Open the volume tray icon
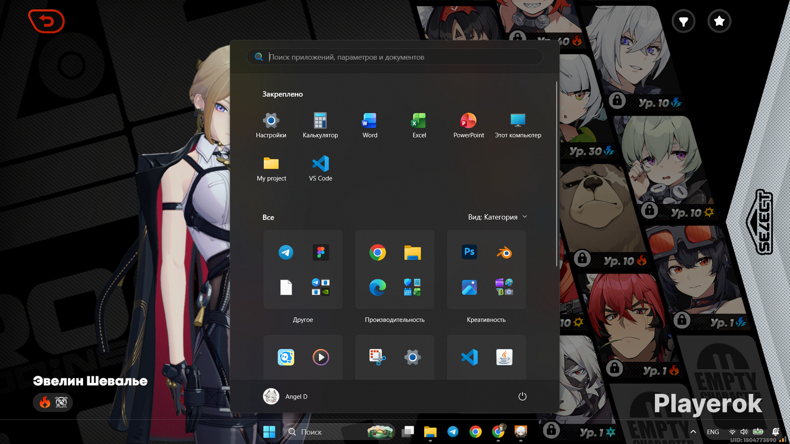This screenshot has height=444, width=790. tap(744, 432)
